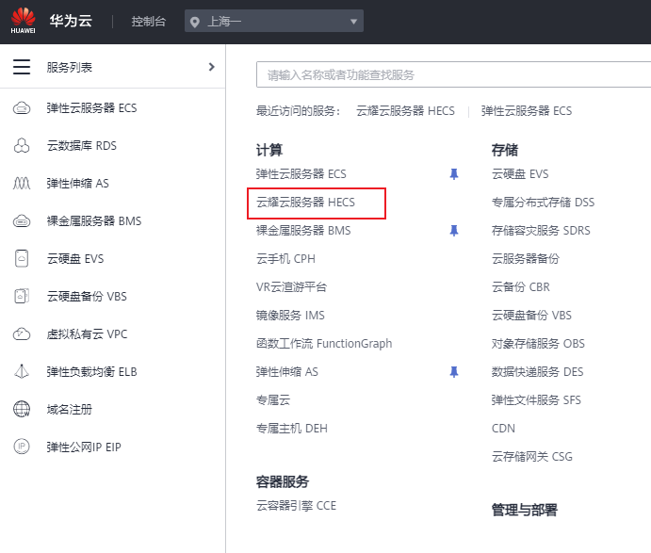This screenshot has height=553, width=651.
Task: Unpin 弹性伸缩 AS using its pin icon
Action: 454,371
